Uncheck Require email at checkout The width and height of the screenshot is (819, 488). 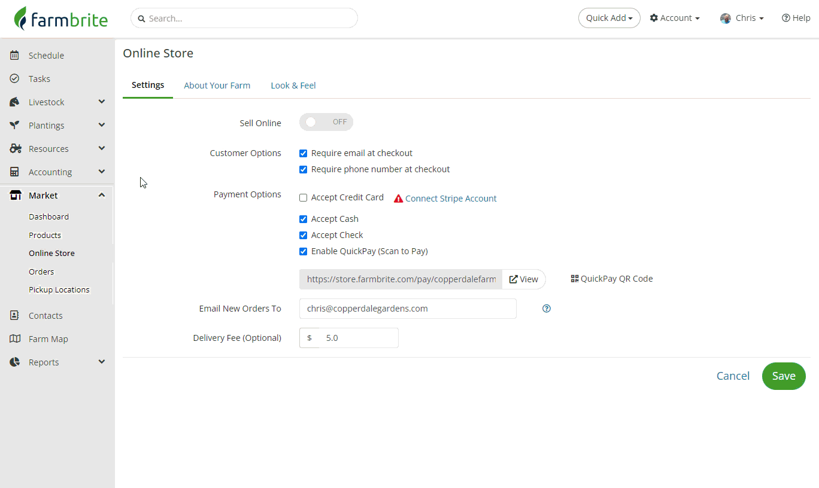pyautogui.click(x=304, y=154)
